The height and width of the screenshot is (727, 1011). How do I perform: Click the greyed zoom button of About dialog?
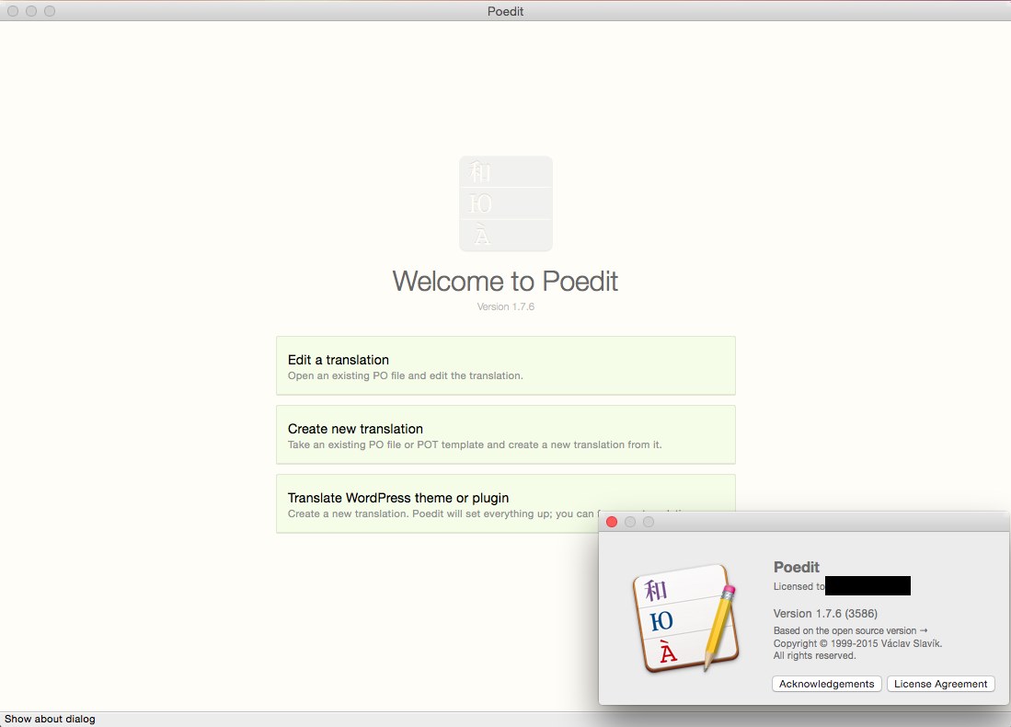pos(649,522)
